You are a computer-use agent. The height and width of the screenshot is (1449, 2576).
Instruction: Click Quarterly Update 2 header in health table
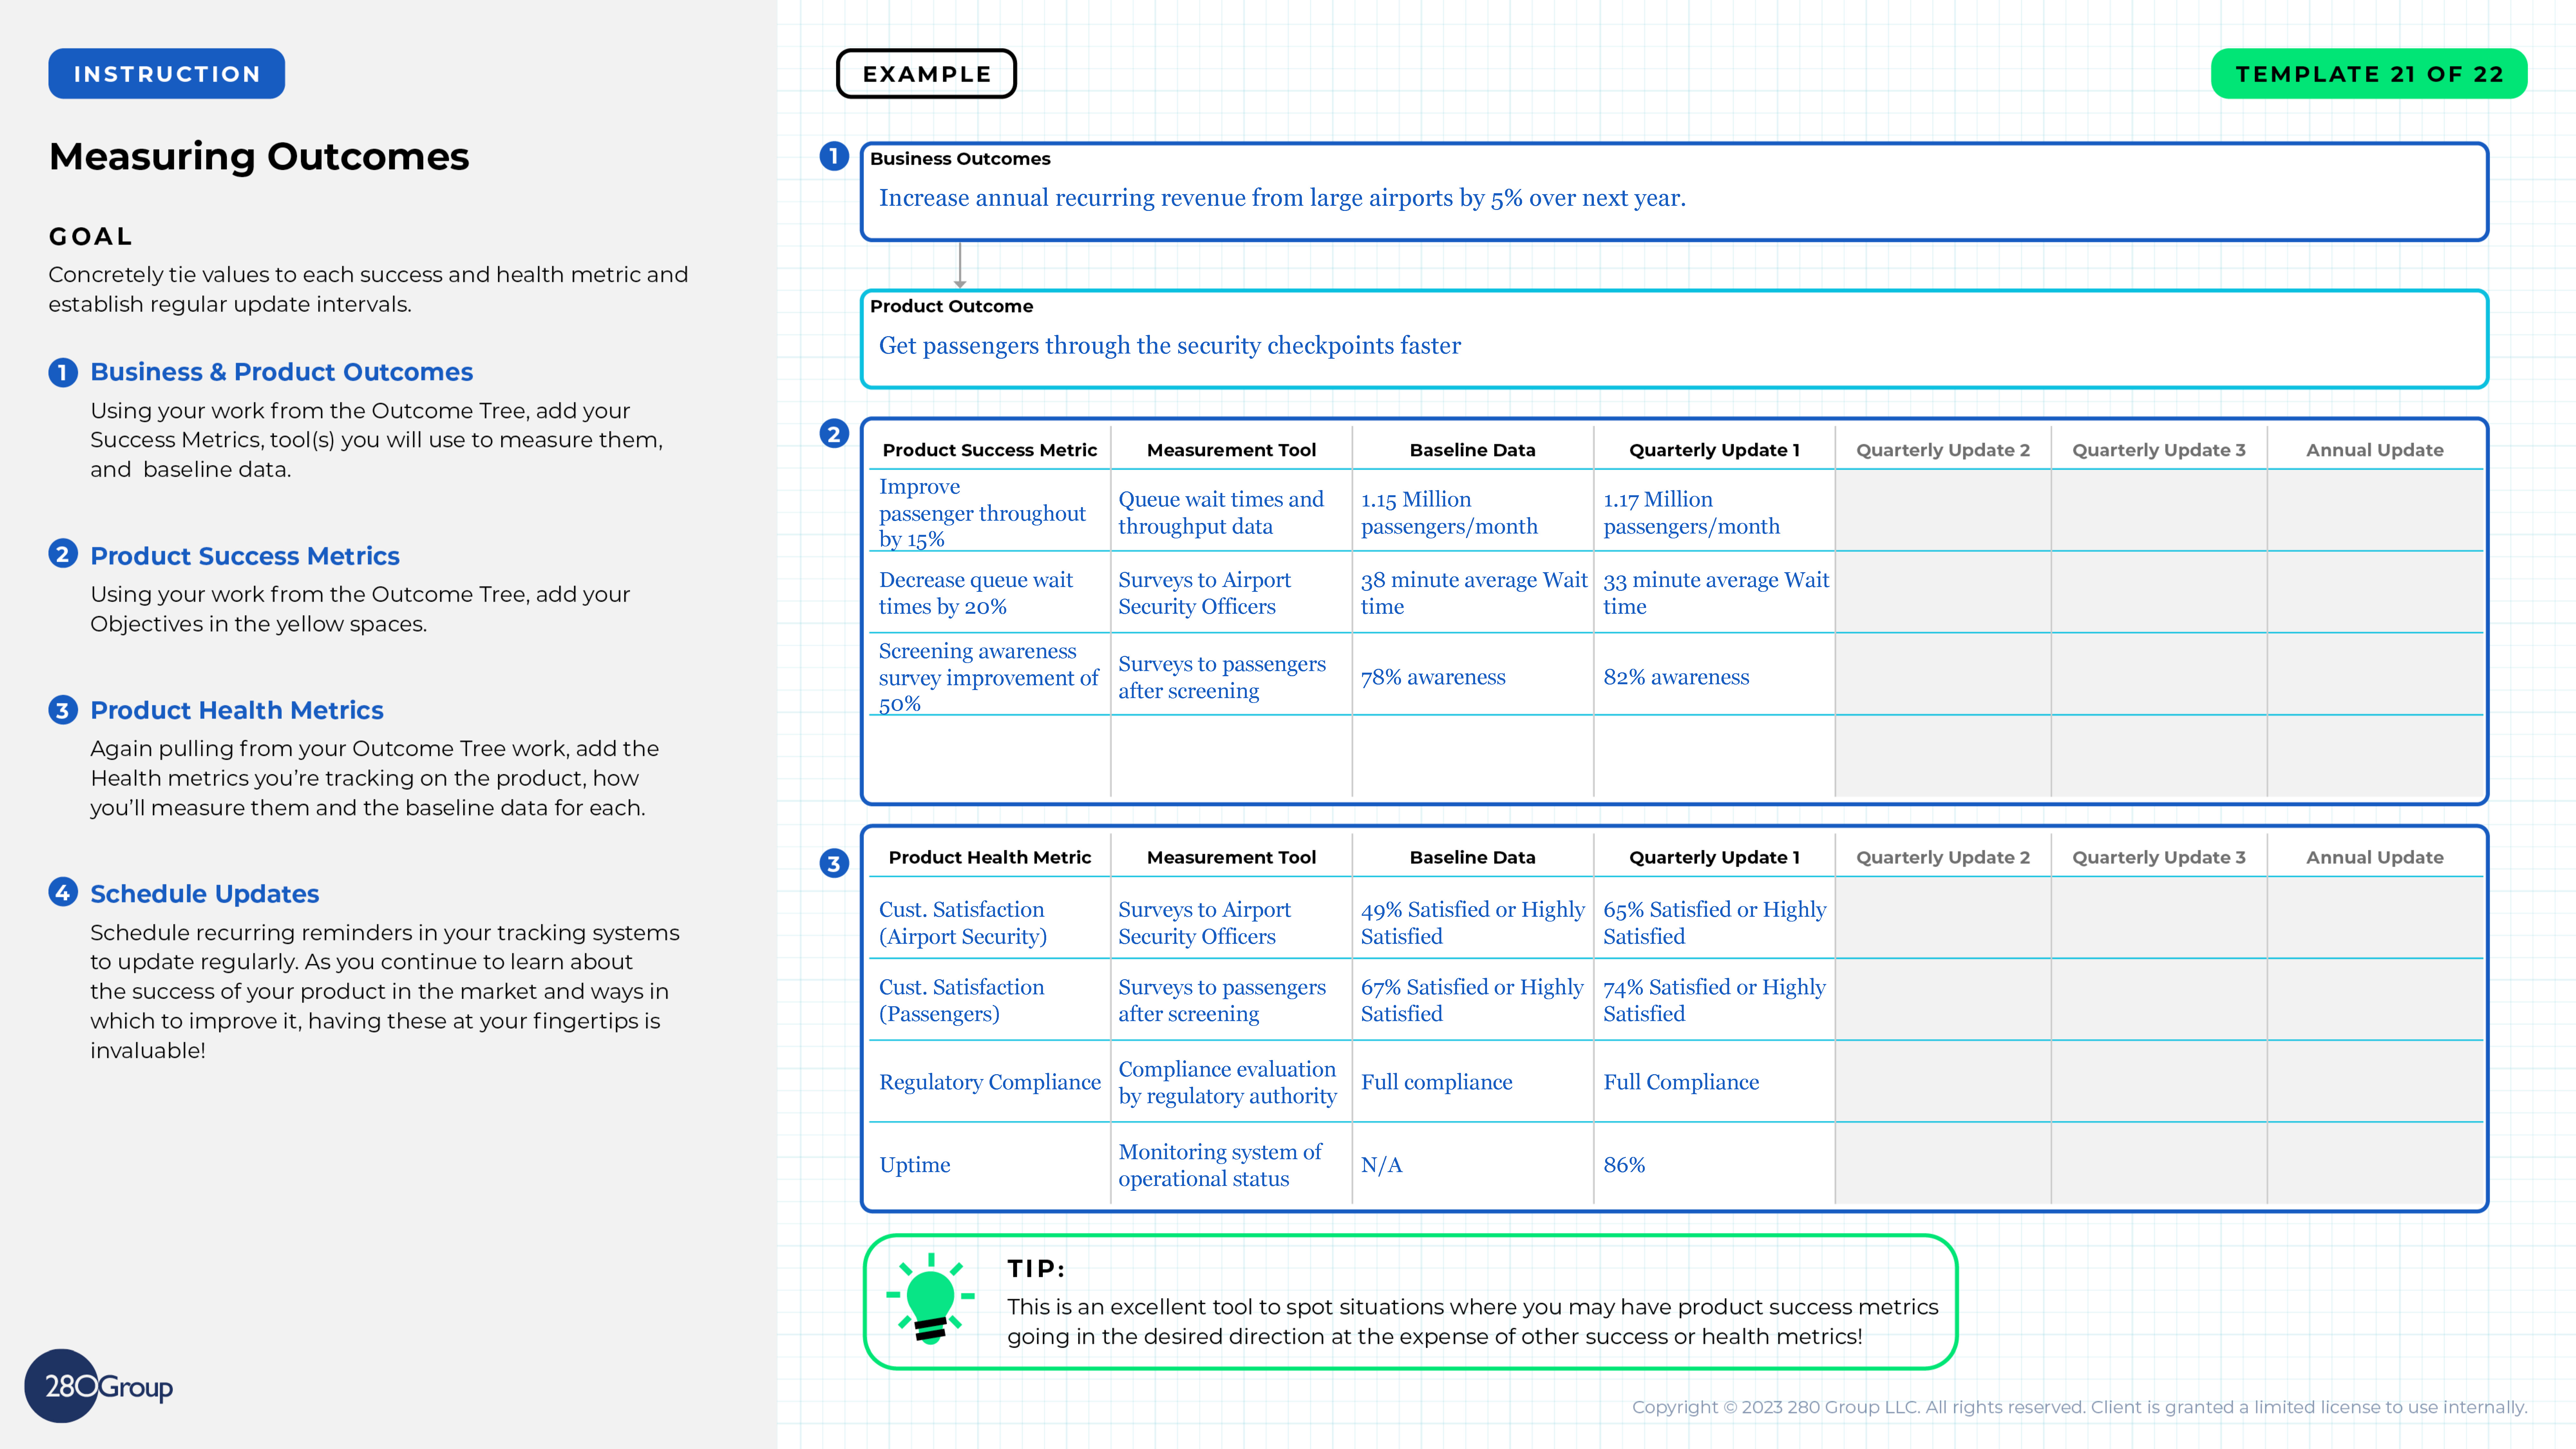(1943, 857)
